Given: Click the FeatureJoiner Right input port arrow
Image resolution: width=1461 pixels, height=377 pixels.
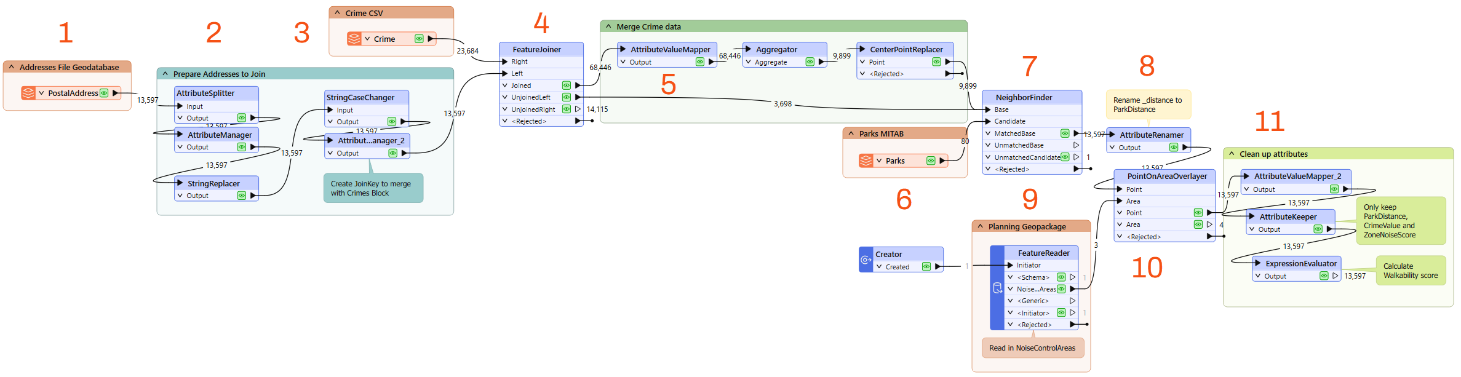Looking at the screenshot, I should pos(504,62).
